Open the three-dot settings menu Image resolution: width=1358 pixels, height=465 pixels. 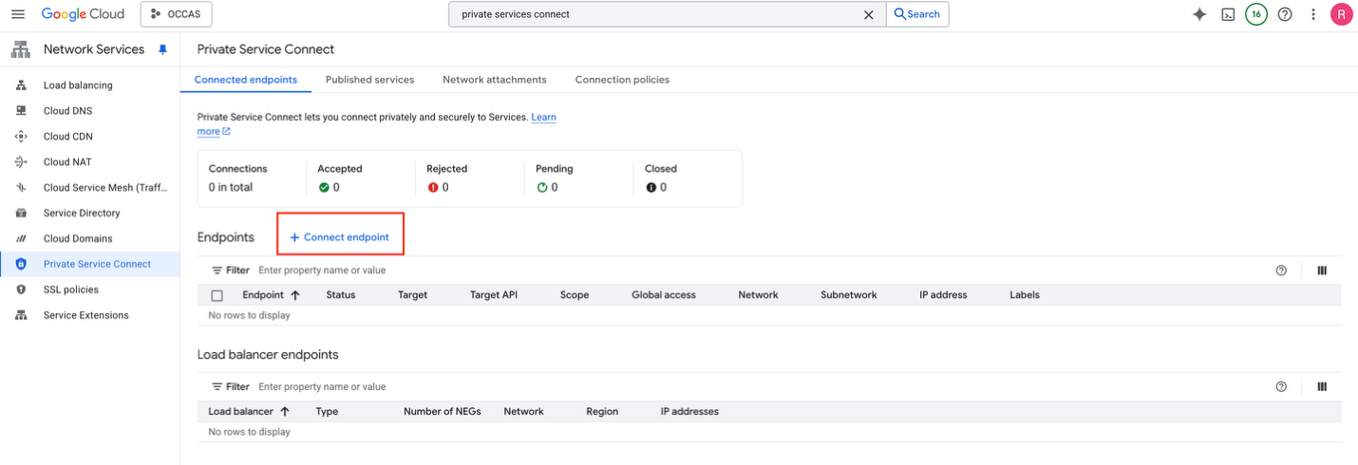pos(1313,14)
